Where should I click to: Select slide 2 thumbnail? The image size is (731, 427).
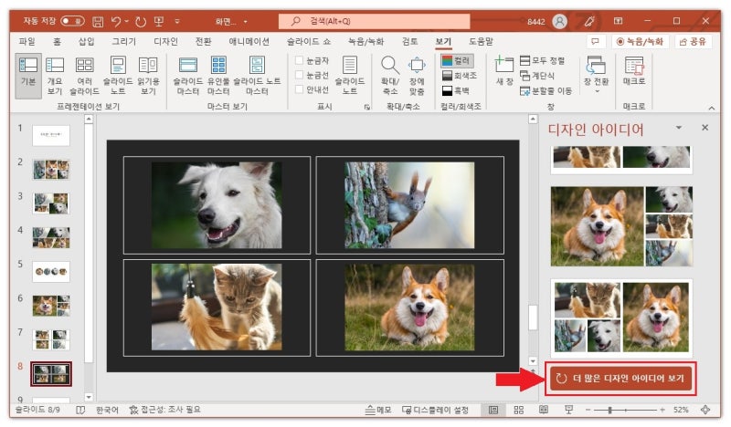(51, 169)
